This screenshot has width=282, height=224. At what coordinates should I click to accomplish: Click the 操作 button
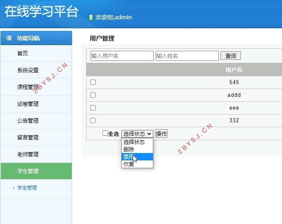[x=161, y=134]
